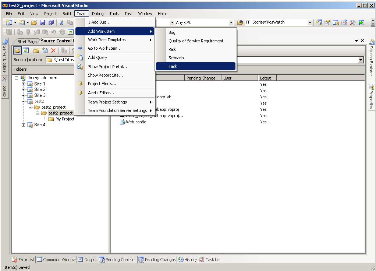Click the Undo arrow icon in the source control toolbar
This screenshot has width=376, height=271.
[x=53, y=32]
